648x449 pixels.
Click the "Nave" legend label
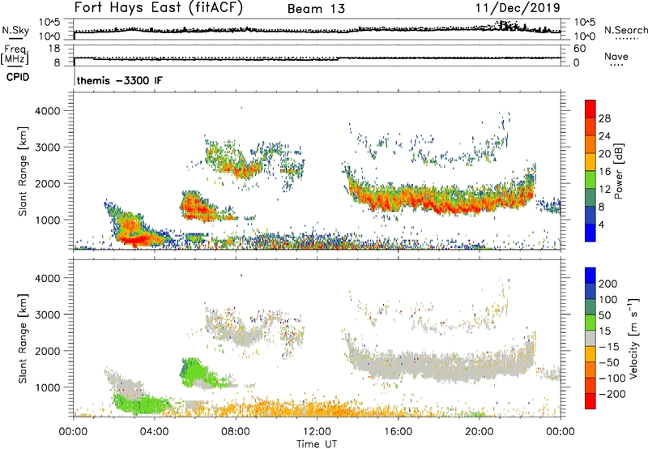click(616, 56)
